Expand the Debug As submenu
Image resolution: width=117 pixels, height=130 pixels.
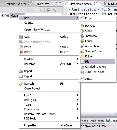(49, 100)
